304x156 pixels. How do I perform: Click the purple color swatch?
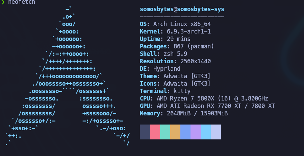click(196, 132)
